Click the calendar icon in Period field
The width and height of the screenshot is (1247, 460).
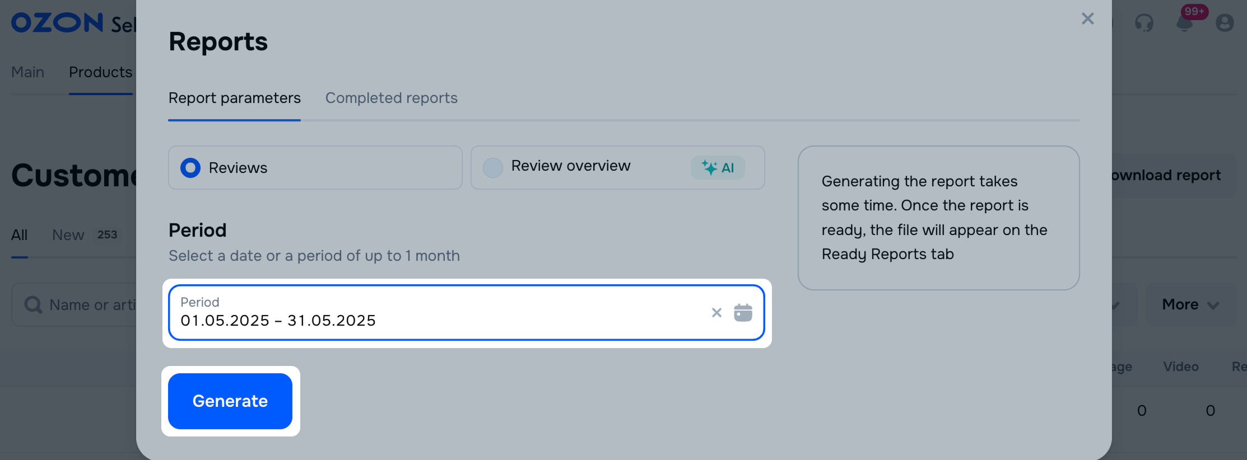coord(743,313)
